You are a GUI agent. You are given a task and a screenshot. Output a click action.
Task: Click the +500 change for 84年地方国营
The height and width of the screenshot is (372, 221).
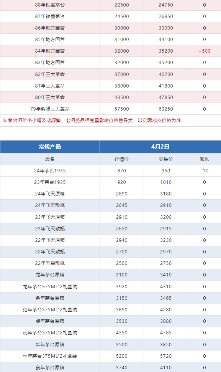(205, 51)
